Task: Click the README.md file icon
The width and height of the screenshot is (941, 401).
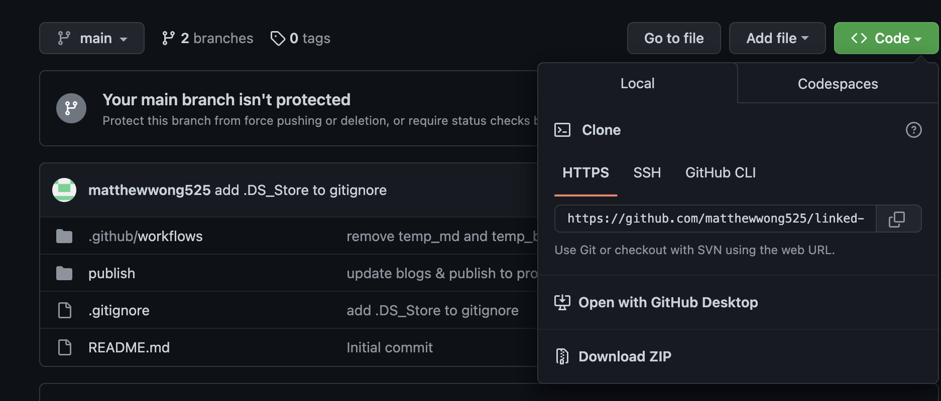Action: coord(65,347)
